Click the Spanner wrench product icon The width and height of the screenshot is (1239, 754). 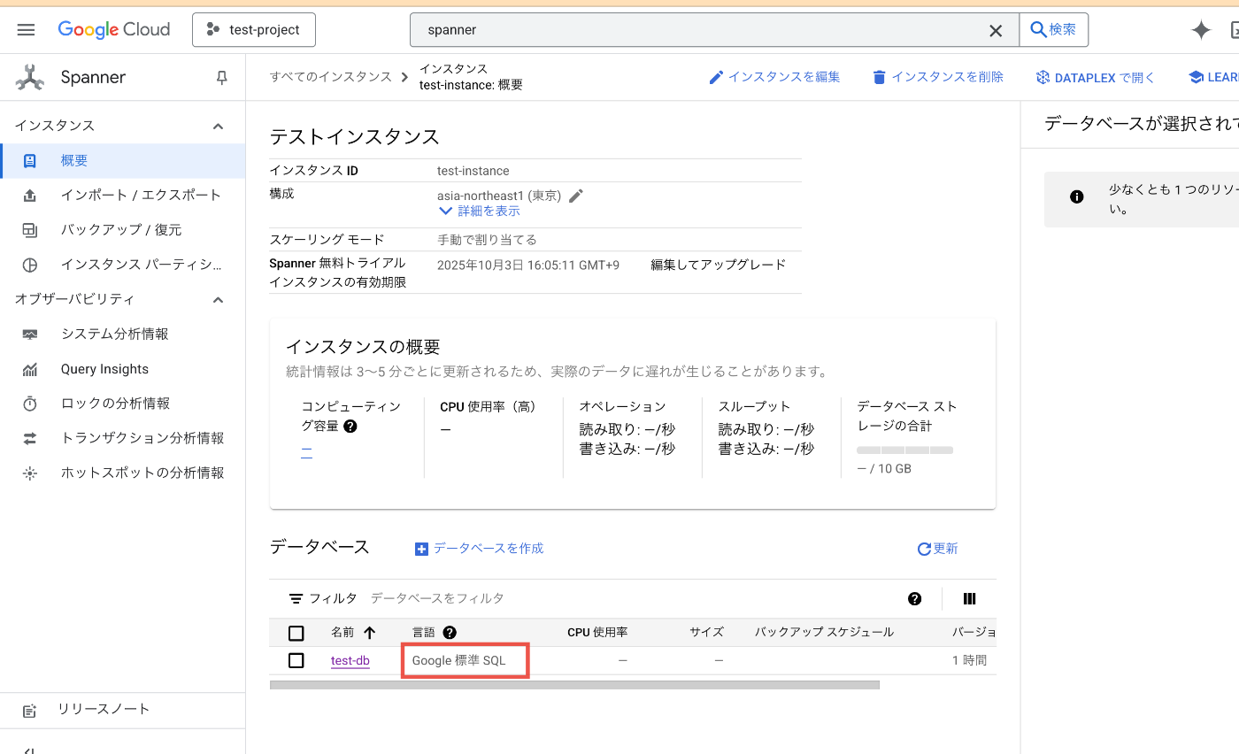click(30, 78)
